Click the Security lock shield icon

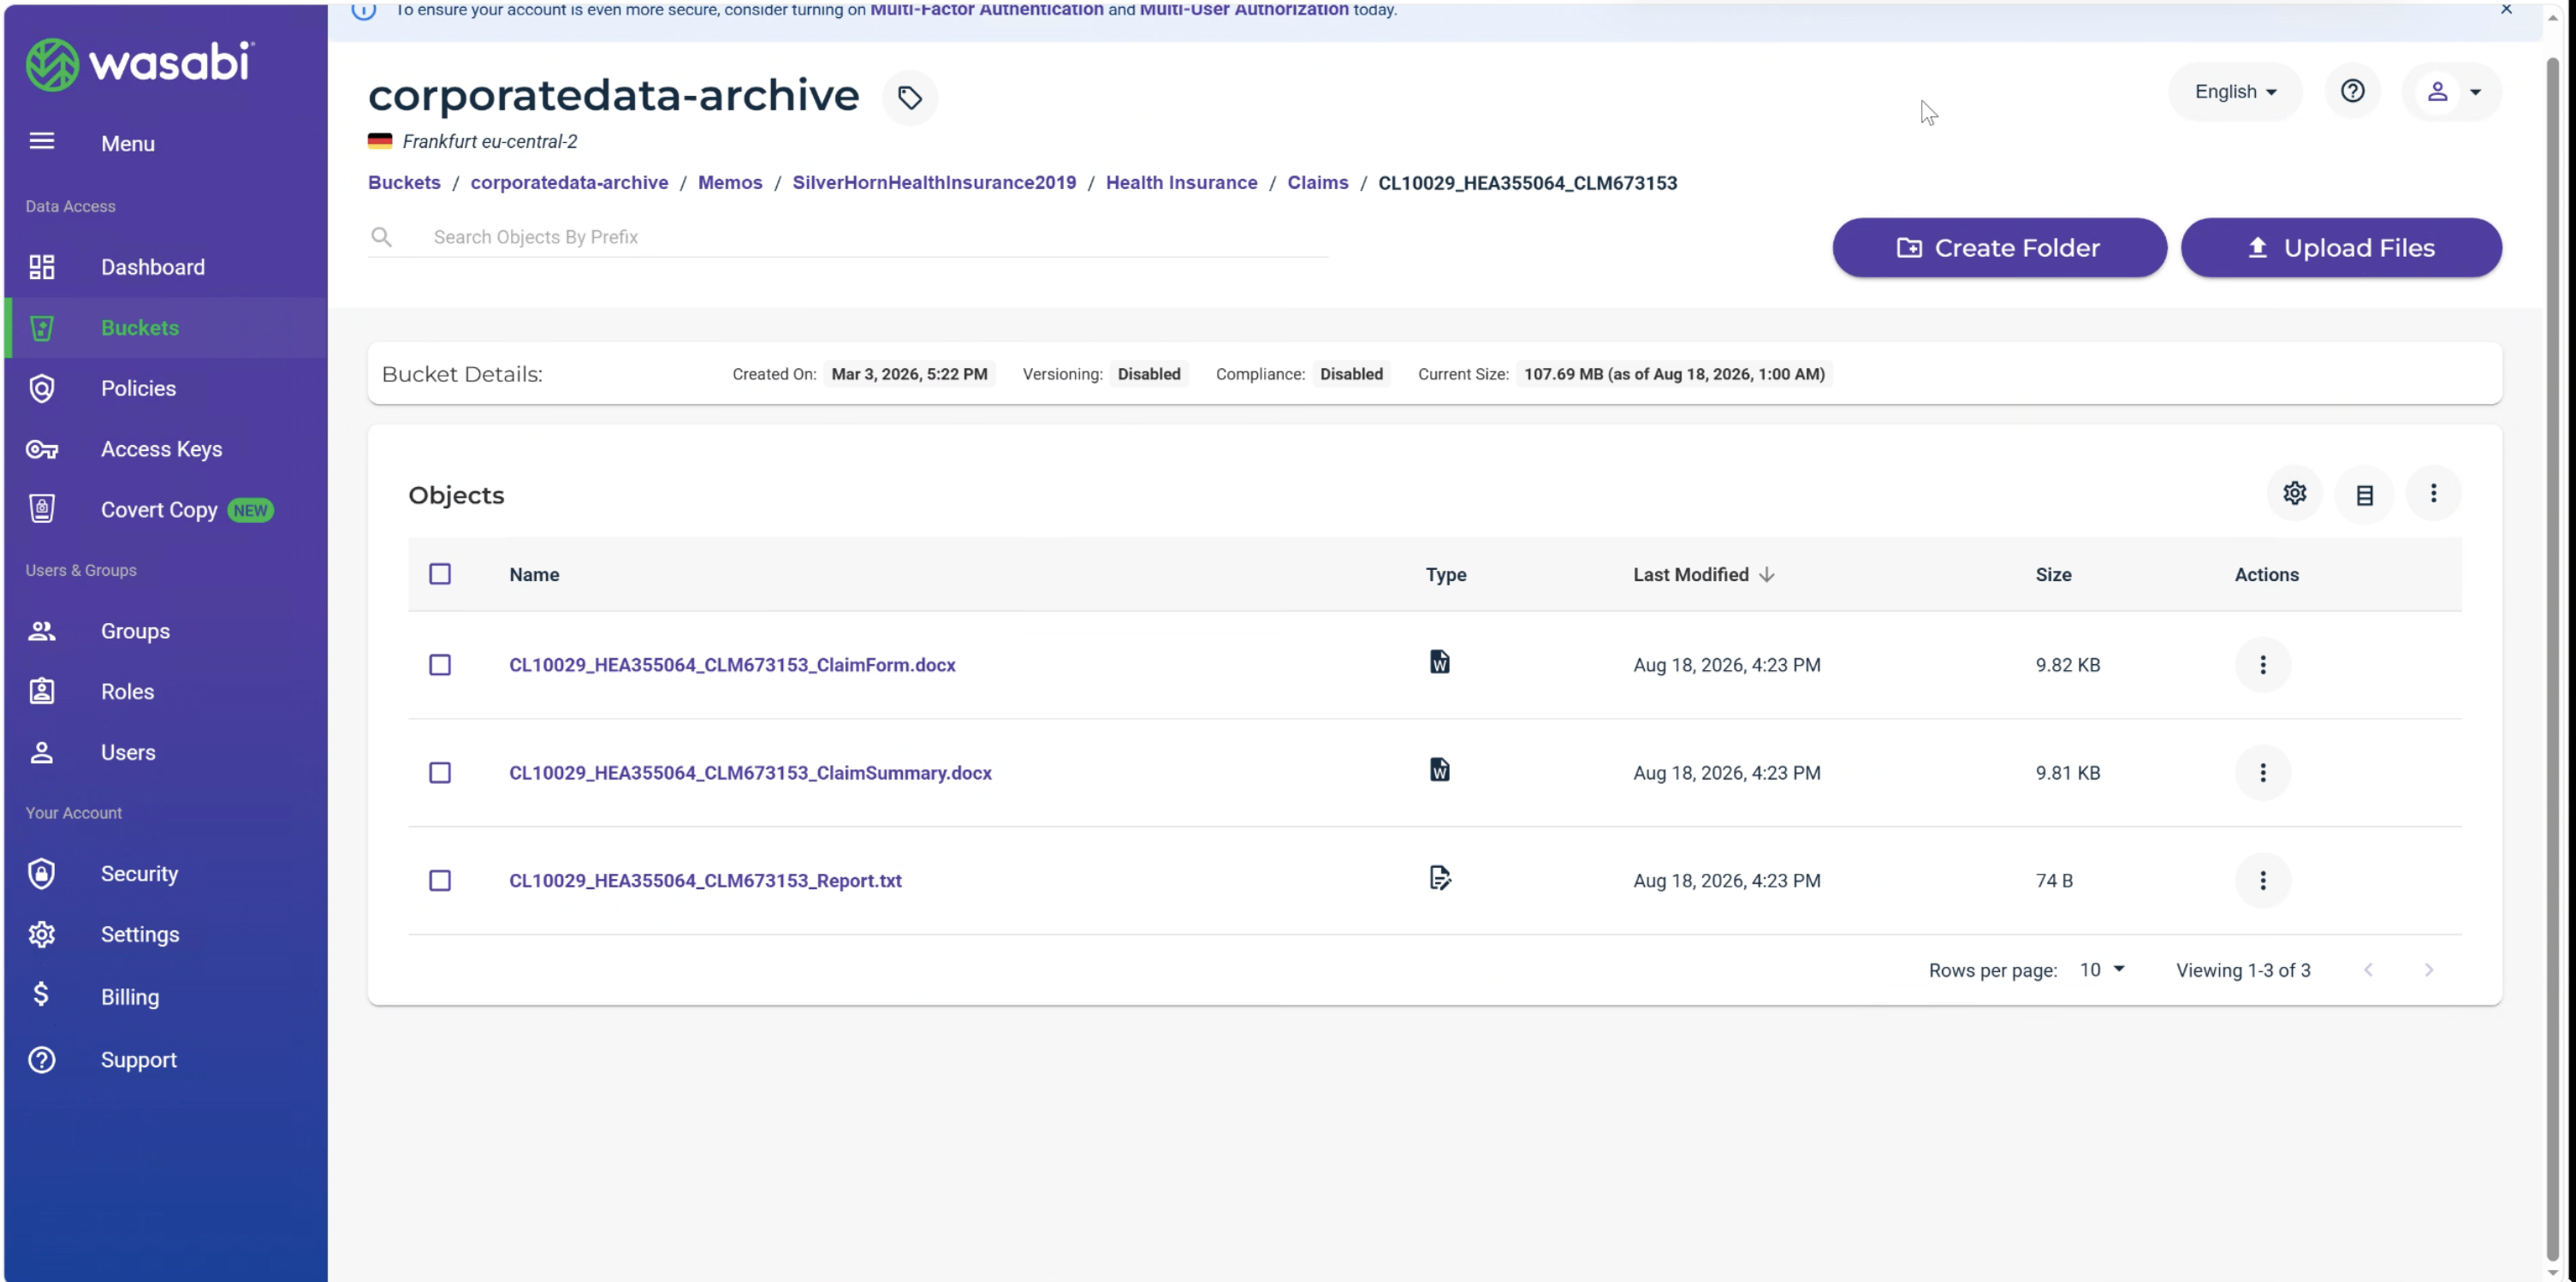tap(42, 873)
